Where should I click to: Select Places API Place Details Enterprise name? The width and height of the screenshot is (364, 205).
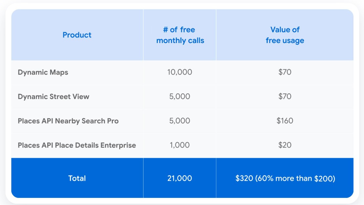click(77, 145)
